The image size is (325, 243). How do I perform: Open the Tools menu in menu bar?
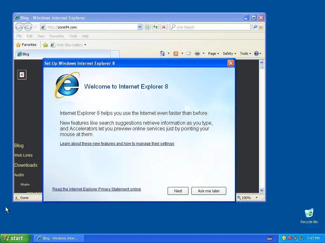point(73,36)
